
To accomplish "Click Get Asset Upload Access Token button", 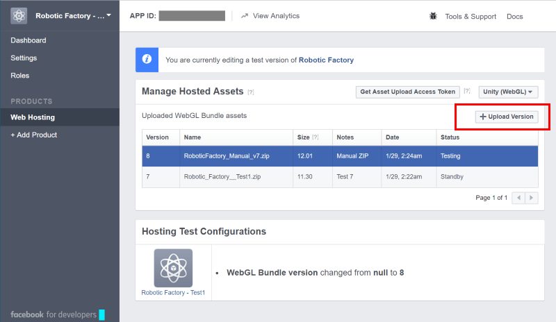I will [x=407, y=92].
